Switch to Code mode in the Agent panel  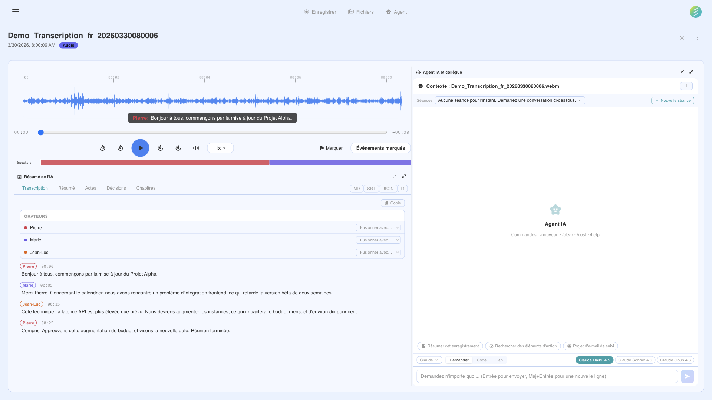click(481, 360)
